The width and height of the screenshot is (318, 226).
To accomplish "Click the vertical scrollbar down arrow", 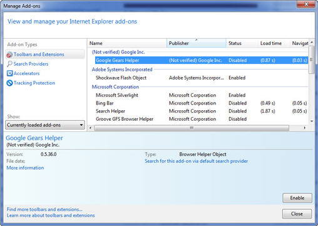I will (x=312, y=121).
